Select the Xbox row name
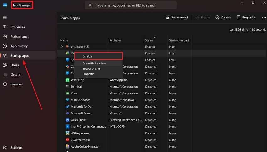This screenshot has width=267, height=152. (x=74, y=93)
